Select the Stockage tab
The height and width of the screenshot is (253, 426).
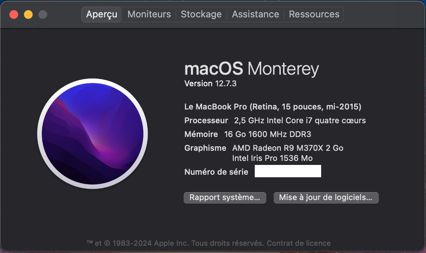[201, 14]
